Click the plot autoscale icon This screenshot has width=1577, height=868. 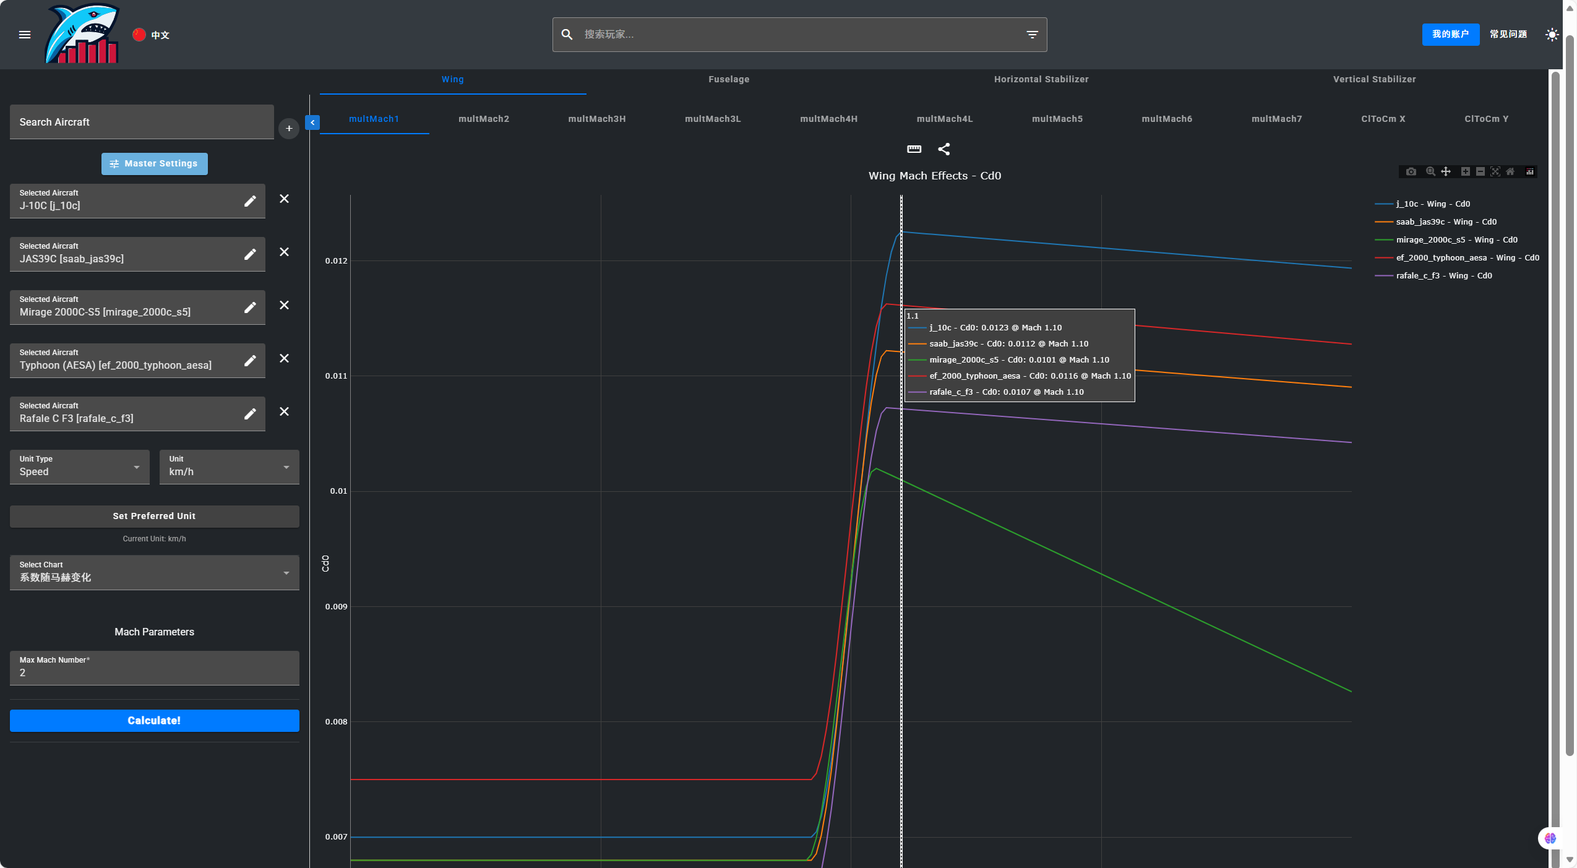pyautogui.click(x=1495, y=171)
